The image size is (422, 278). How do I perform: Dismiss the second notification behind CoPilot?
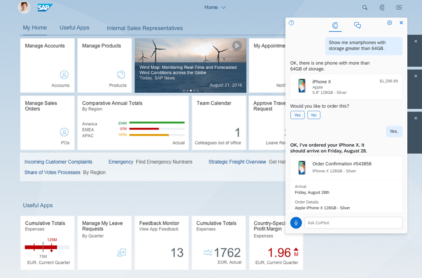coord(416,76)
